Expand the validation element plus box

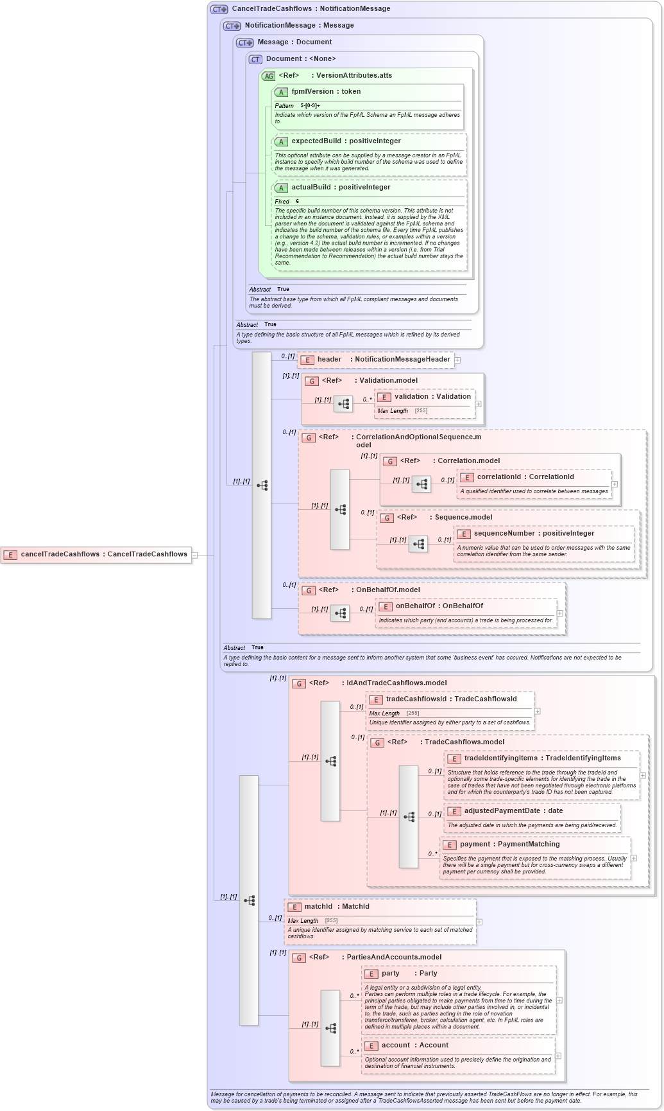point(479,404)
